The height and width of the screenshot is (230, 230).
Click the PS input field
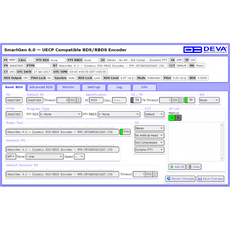(14, 100)
